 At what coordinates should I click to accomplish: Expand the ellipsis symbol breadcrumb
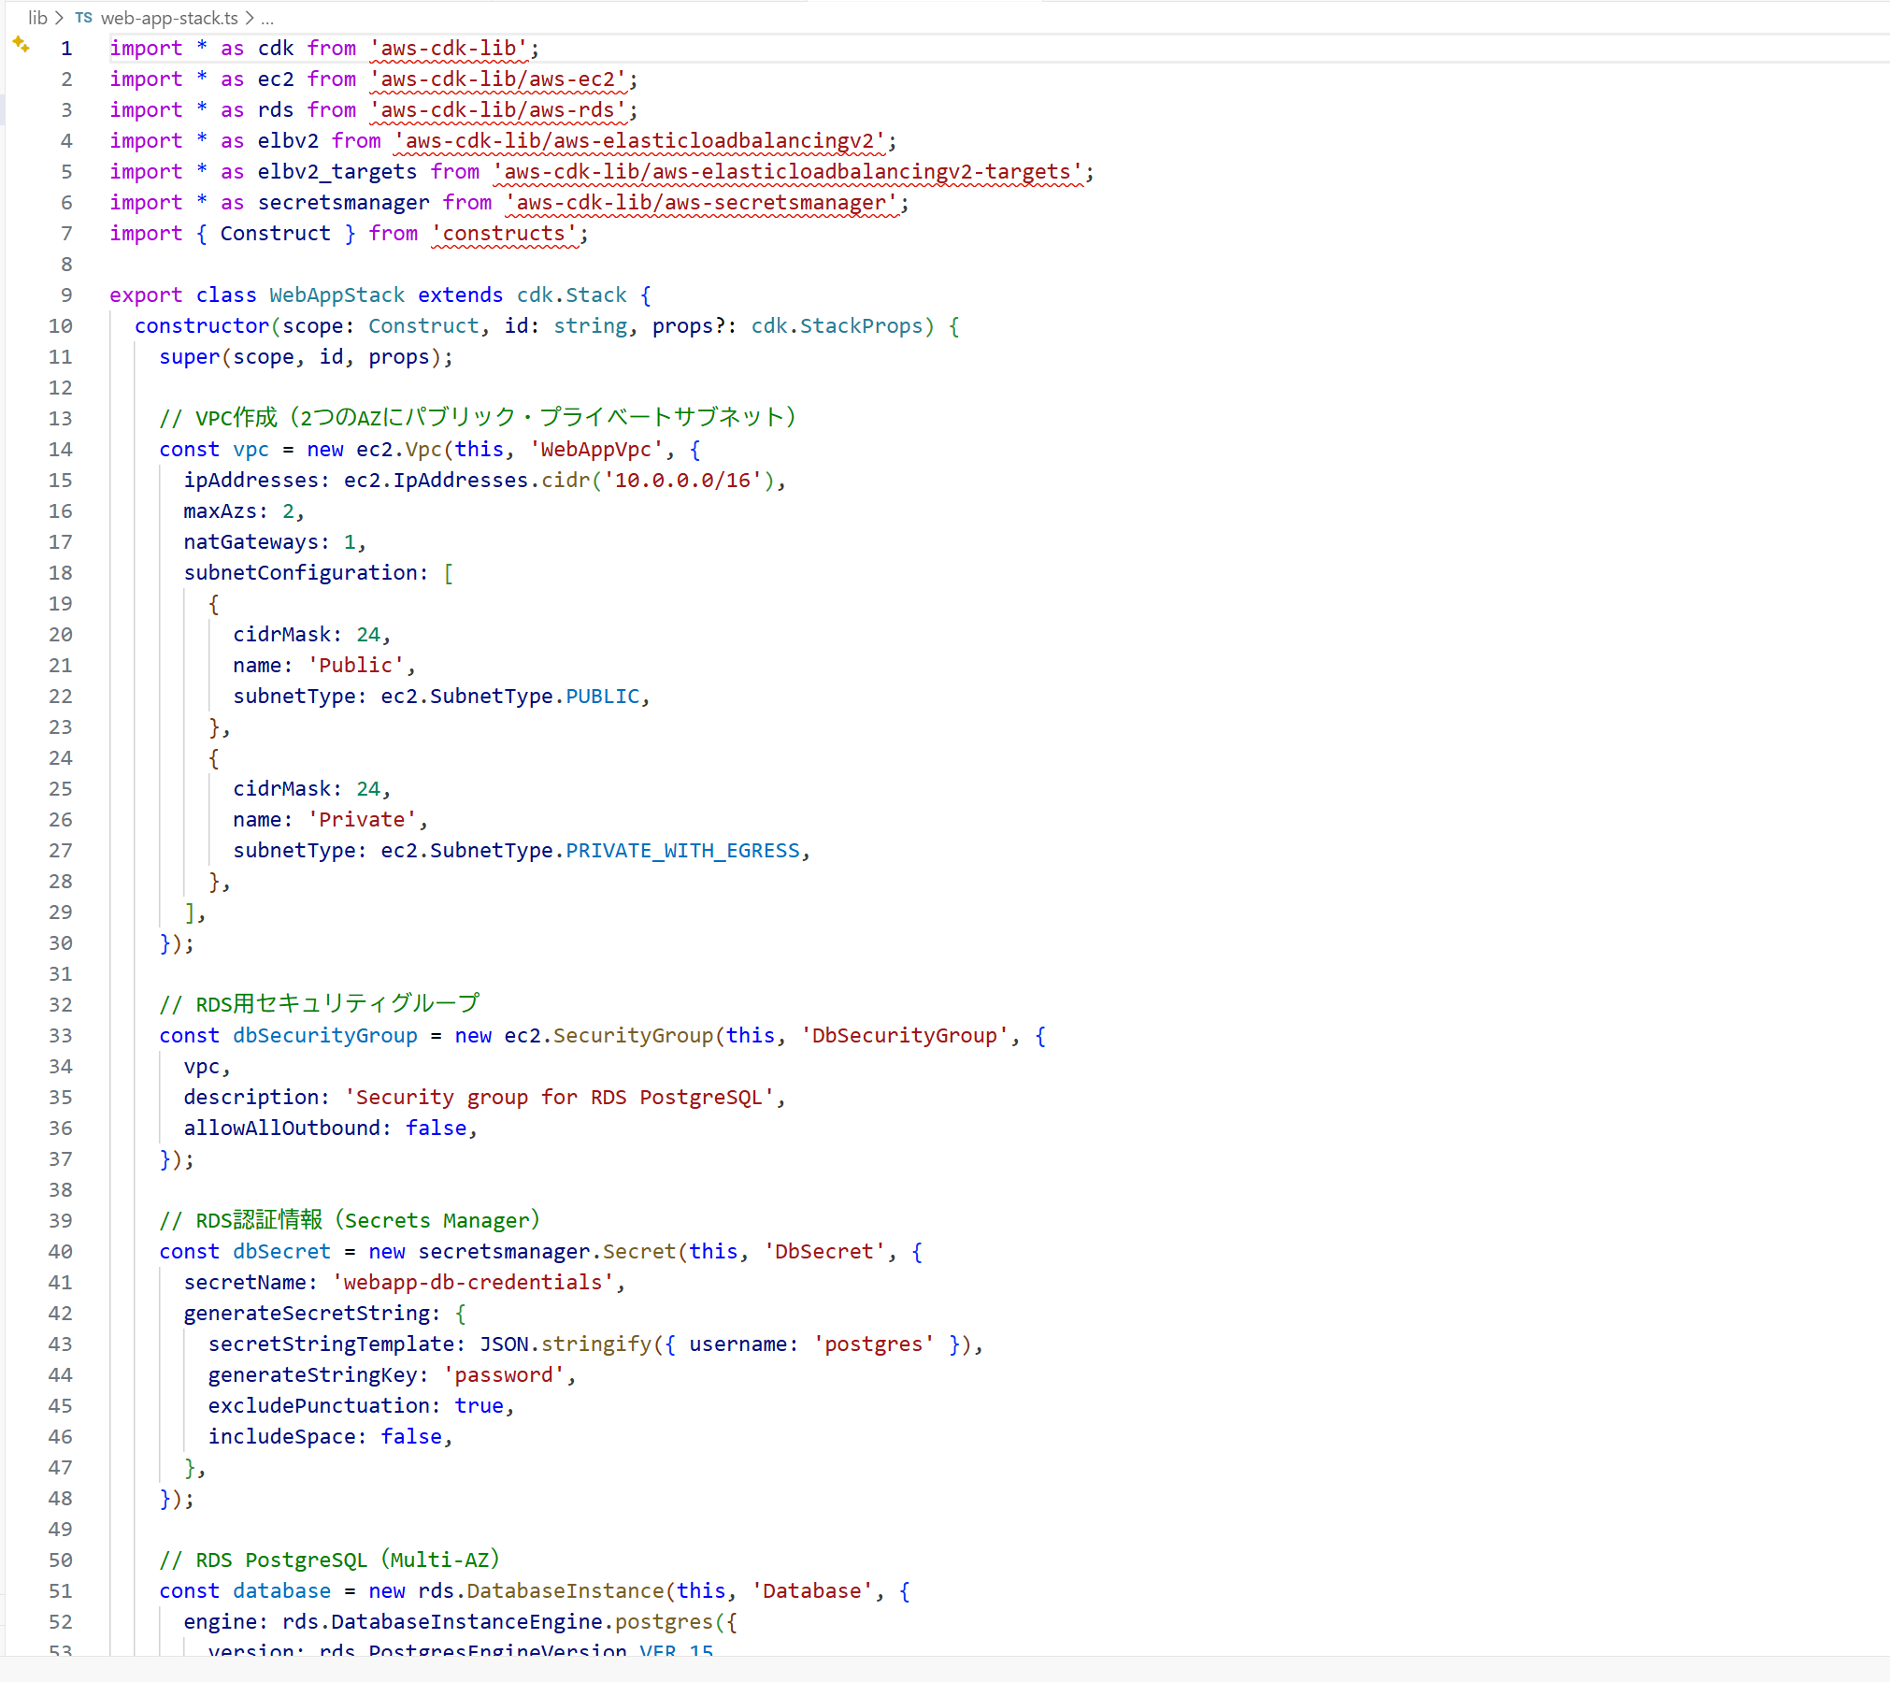[x=267, y=18]
